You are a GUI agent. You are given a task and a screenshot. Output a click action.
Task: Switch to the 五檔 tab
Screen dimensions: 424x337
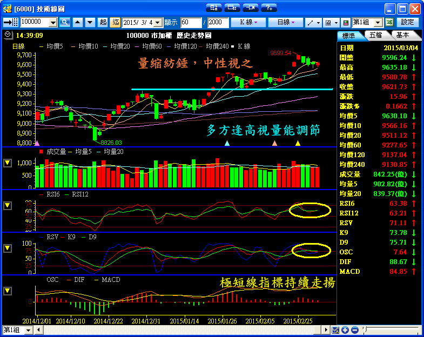coord(375,35)
